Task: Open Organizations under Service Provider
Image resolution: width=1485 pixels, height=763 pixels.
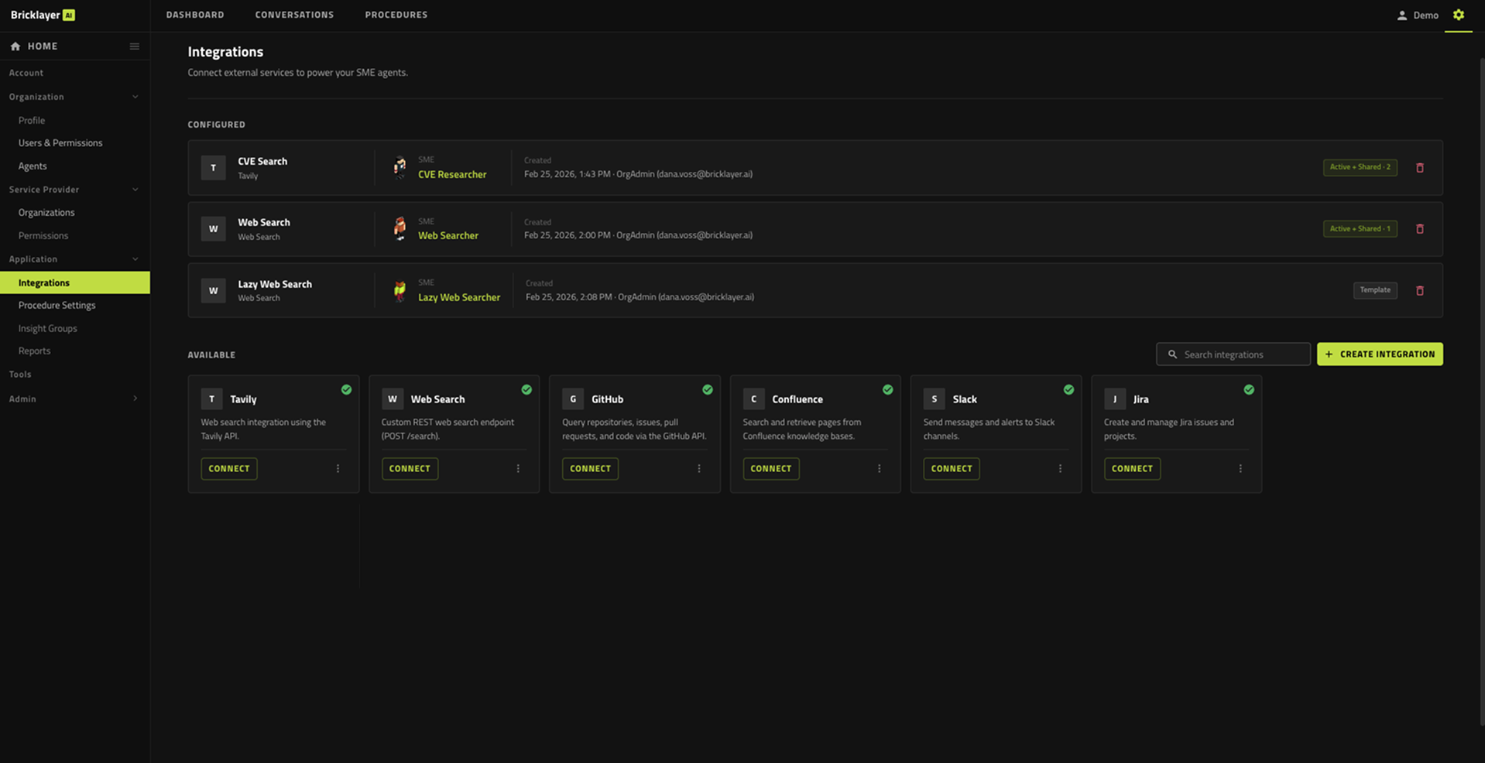Action: tap(46, 213)
